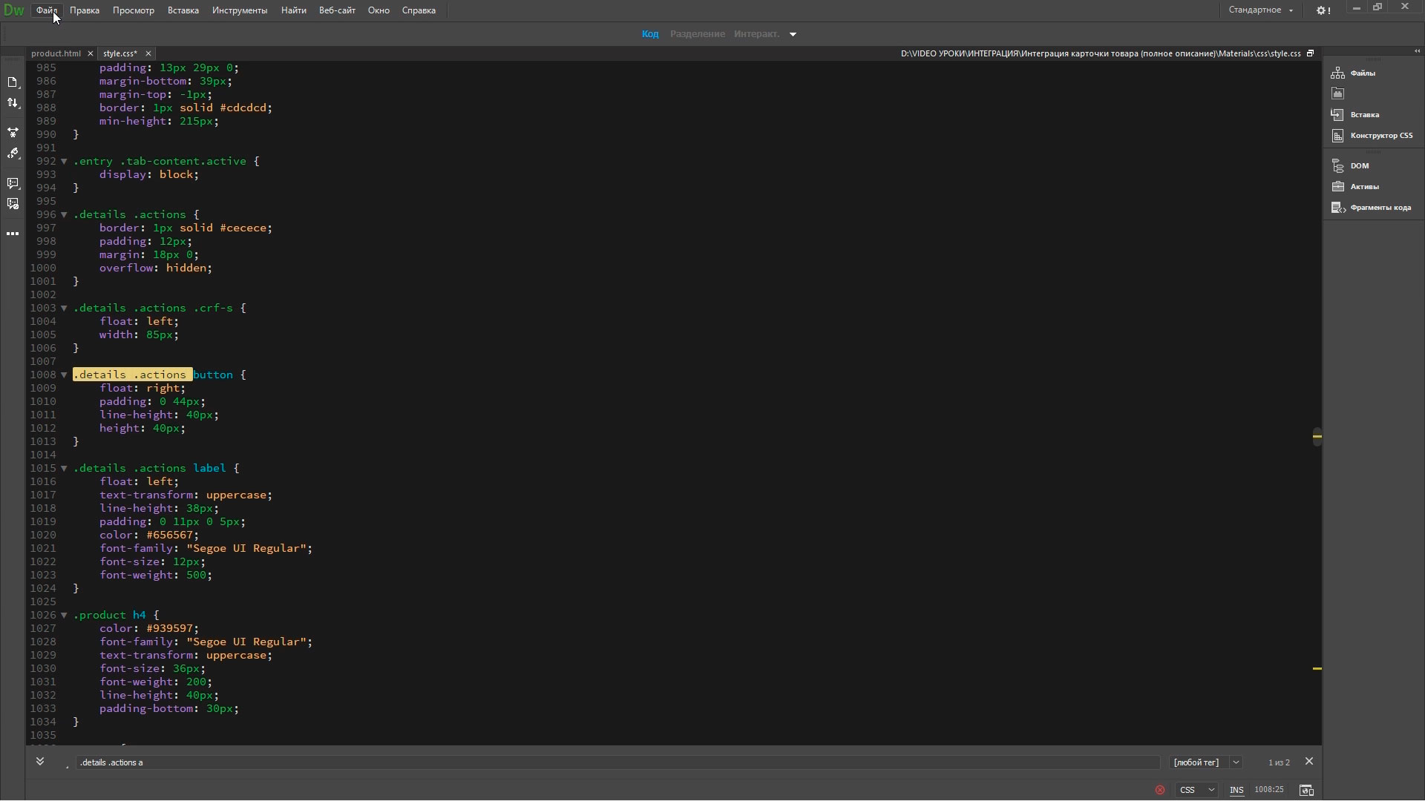Click the find bar small corner arrow left of input
The height and width of the screenshot is (801, 1425).
click(68, 767)
